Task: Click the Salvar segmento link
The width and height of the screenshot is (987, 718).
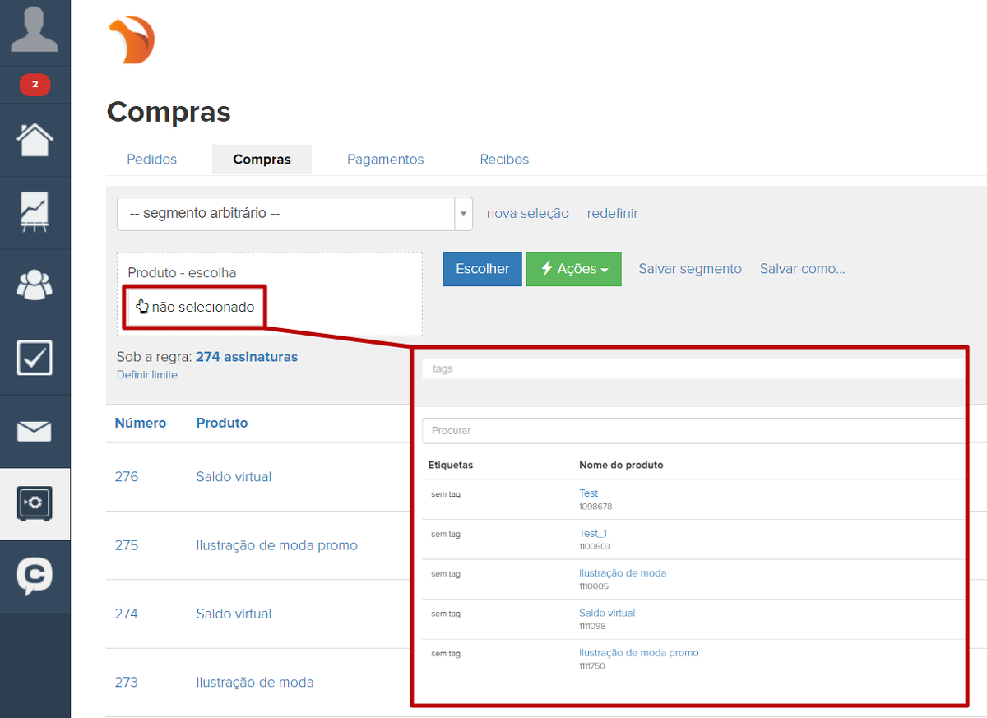Action: tap(689, 269)
